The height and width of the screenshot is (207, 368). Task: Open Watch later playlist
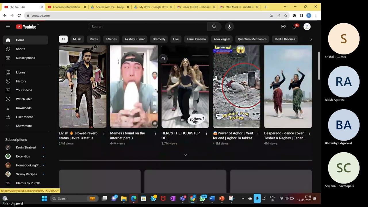(x=25, y=99)
